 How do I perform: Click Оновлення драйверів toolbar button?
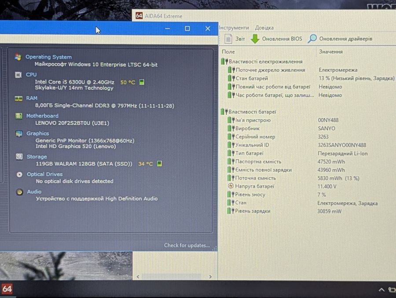pos(340,39)
